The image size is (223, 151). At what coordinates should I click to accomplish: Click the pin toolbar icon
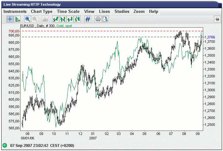(217, 19)
